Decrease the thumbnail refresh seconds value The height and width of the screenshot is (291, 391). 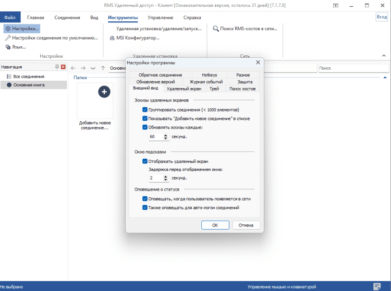166,138
